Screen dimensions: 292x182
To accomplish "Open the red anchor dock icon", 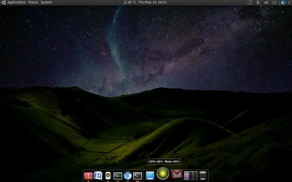I will [x=88, y=176].
